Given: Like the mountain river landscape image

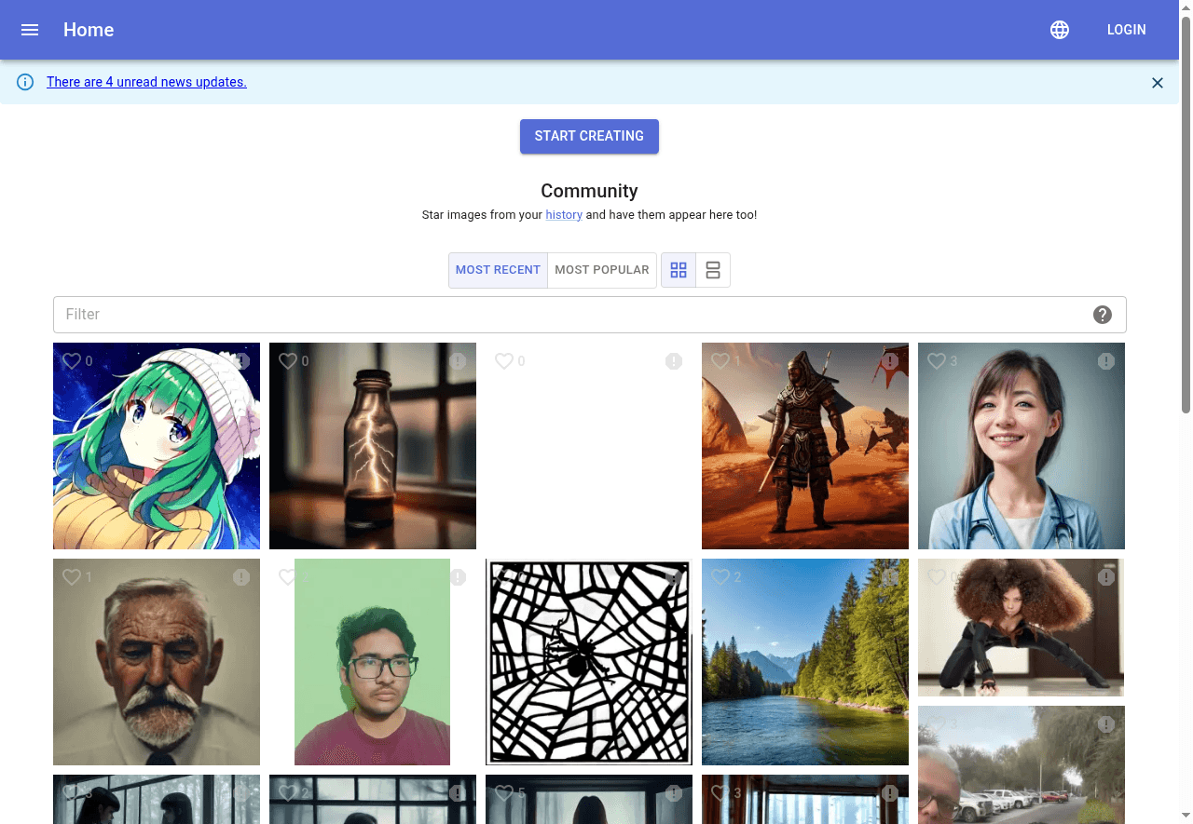Looking at the screenshot, I should pyautogui.click(x=720, y=577).
